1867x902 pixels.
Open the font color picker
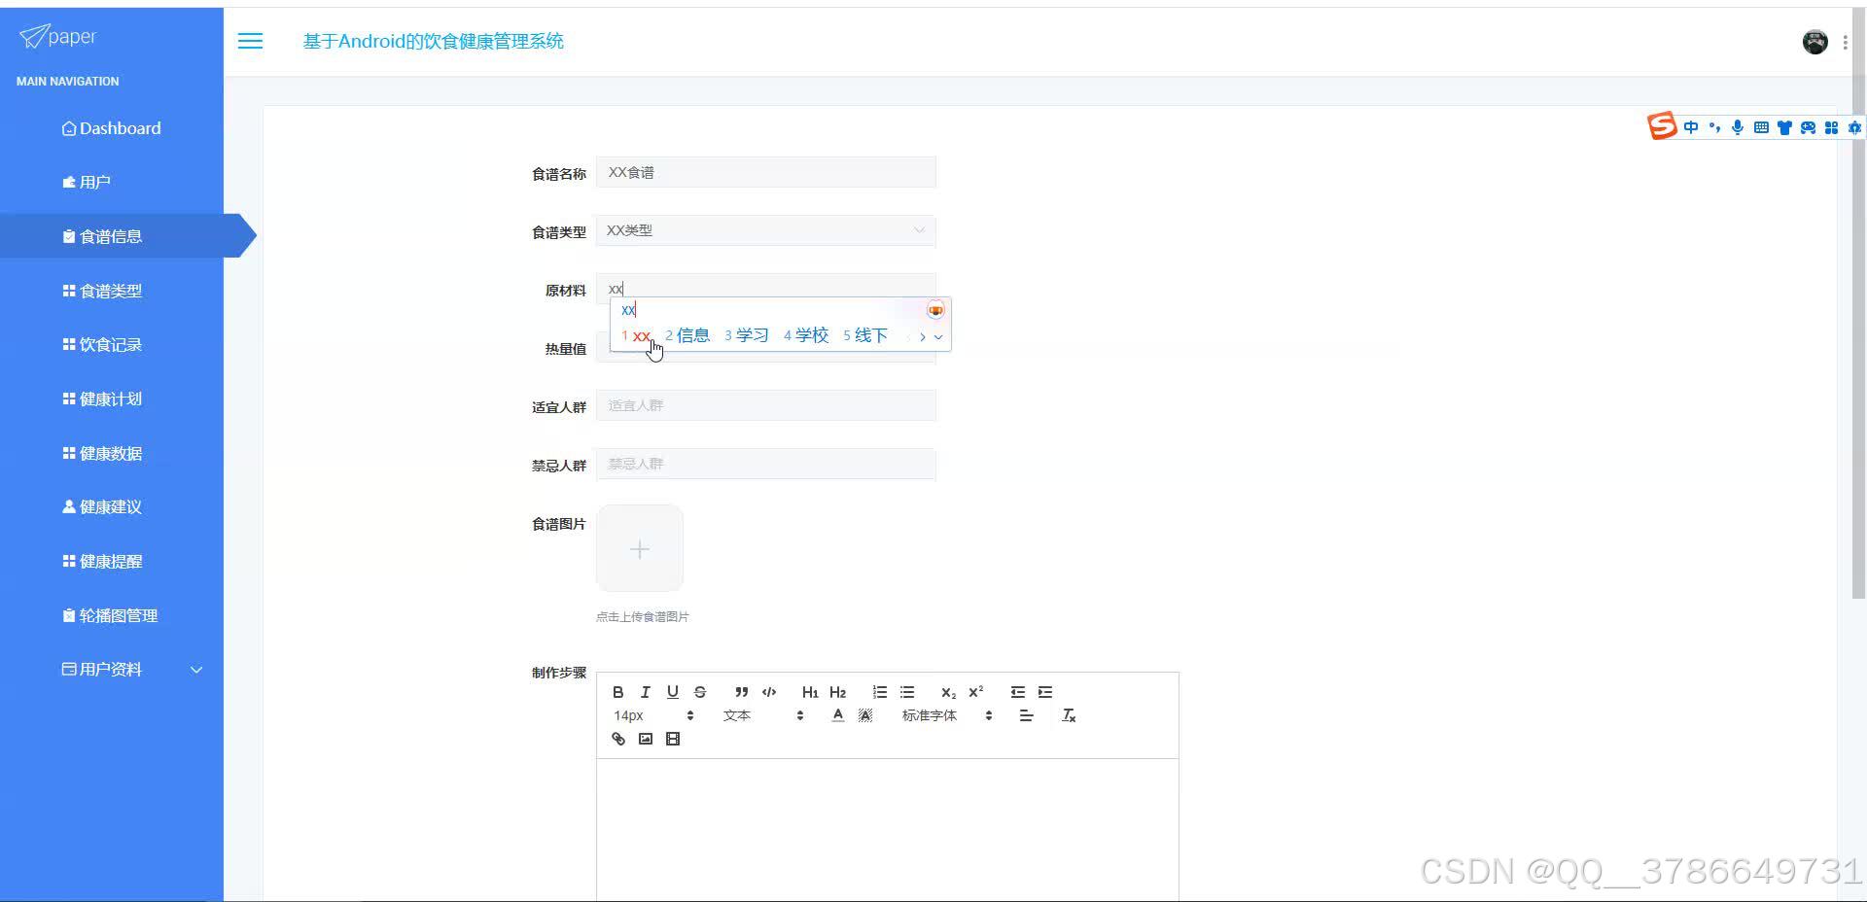pyautogui.click(x=836, y=714)
